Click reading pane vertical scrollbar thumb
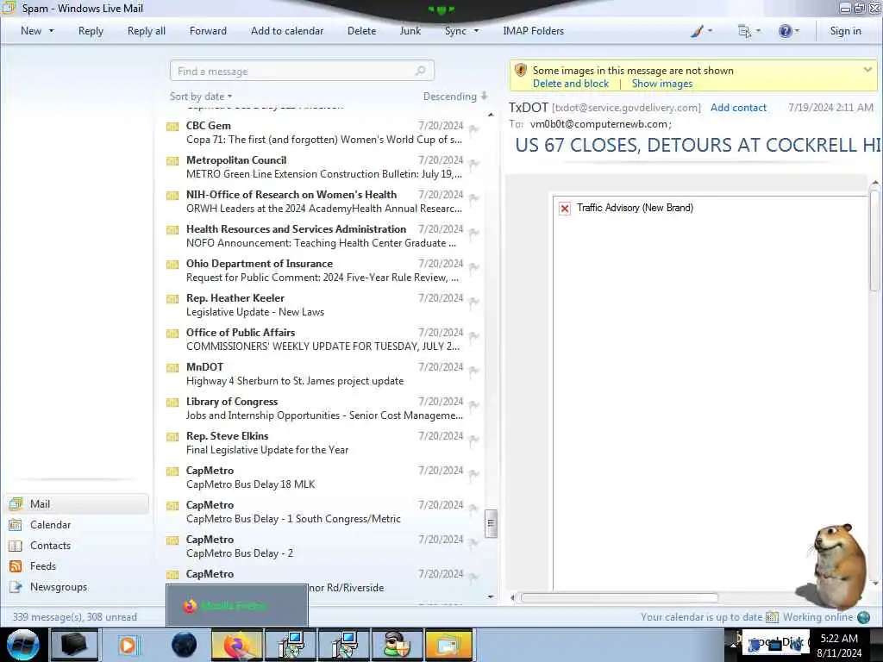The image size is (883, 662). (x=874, y=240)
